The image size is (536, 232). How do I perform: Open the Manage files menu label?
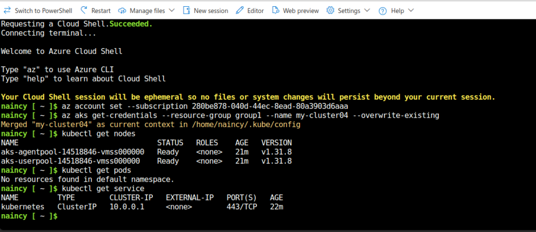pos(147,10)
